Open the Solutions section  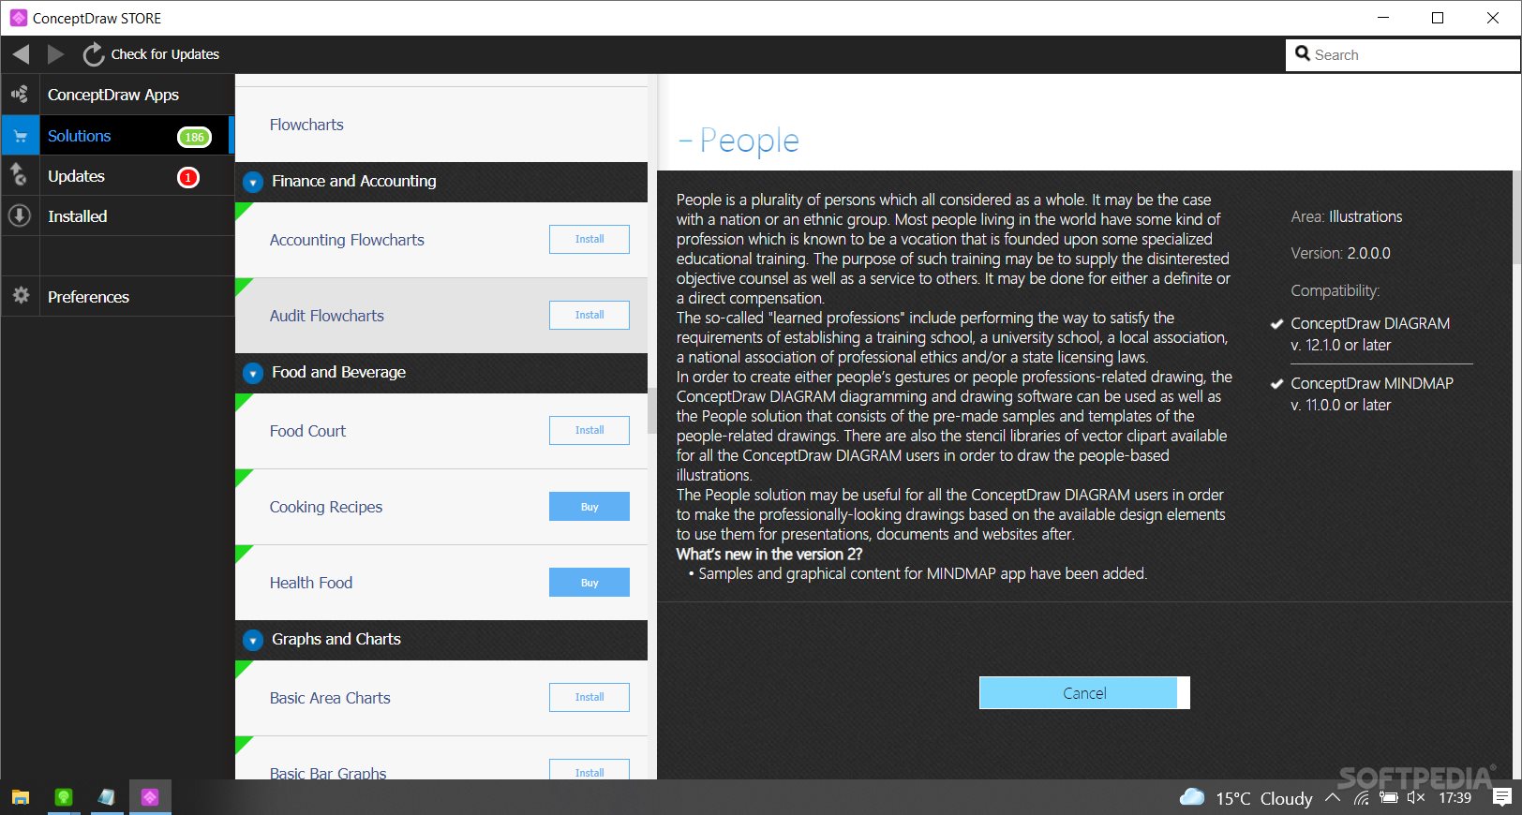click(x=79, y=136)
